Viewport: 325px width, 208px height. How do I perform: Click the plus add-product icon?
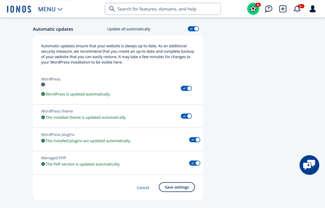pyautogui.click(x=283, y=9)
